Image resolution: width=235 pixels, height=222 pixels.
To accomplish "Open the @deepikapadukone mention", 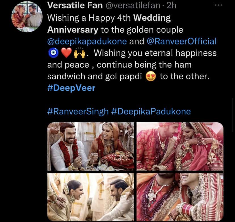I will 87,41.
